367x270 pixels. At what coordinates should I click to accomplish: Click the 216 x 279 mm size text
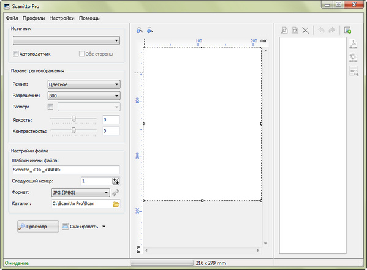click(211, 263)
